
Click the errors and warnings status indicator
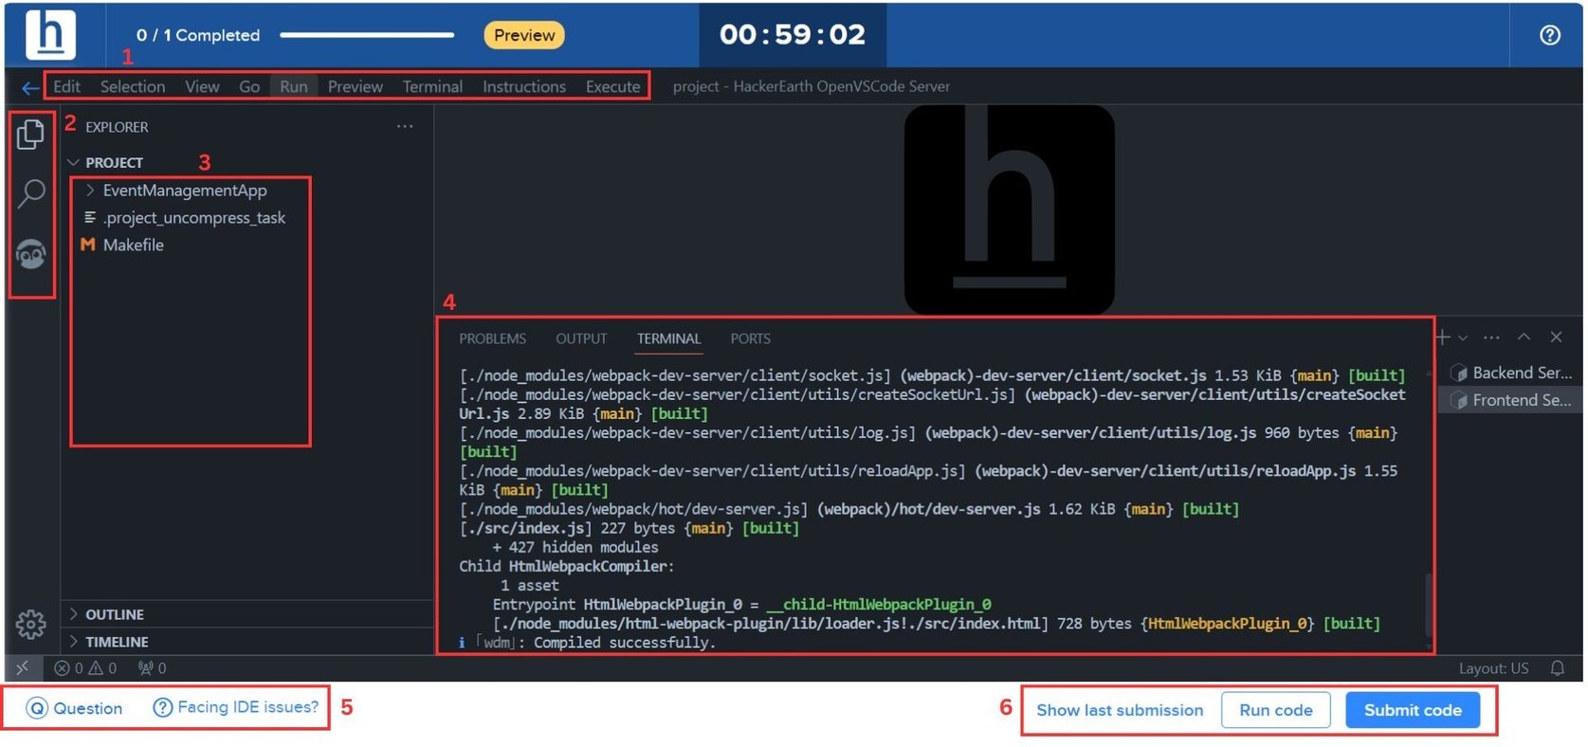pos(85,668)
